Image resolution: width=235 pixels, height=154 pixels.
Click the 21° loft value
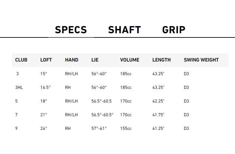[x=44, y=115]
